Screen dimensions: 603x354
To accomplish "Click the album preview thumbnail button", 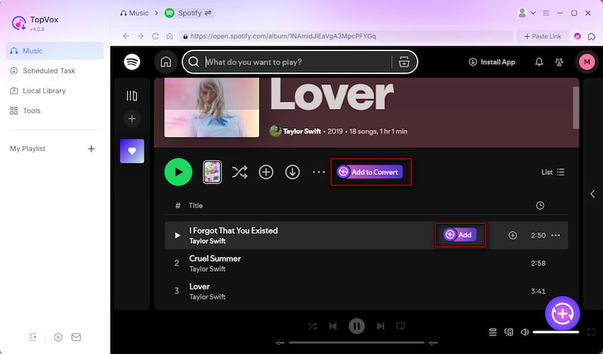I will 213,172.
